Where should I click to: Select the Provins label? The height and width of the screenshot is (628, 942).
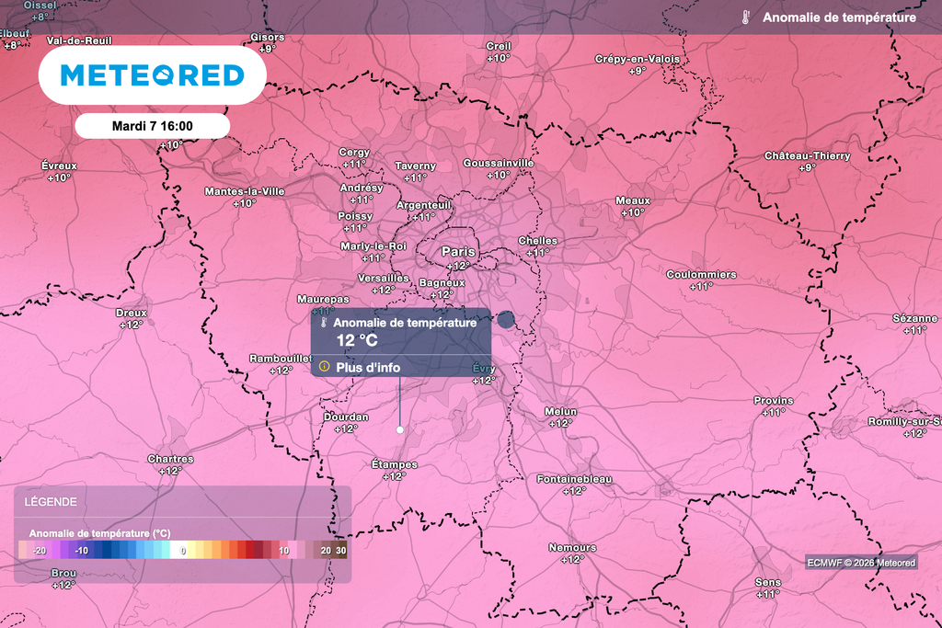coord(773,401)
